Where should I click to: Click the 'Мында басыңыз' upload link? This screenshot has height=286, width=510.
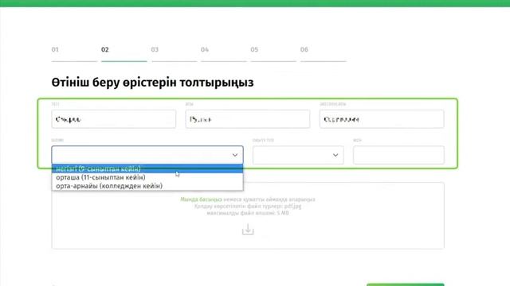pos(201,199)
